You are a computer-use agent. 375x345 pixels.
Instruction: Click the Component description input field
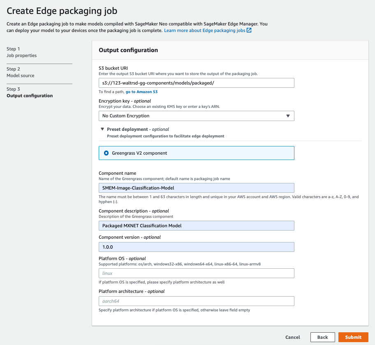click(x=197, y=226)
